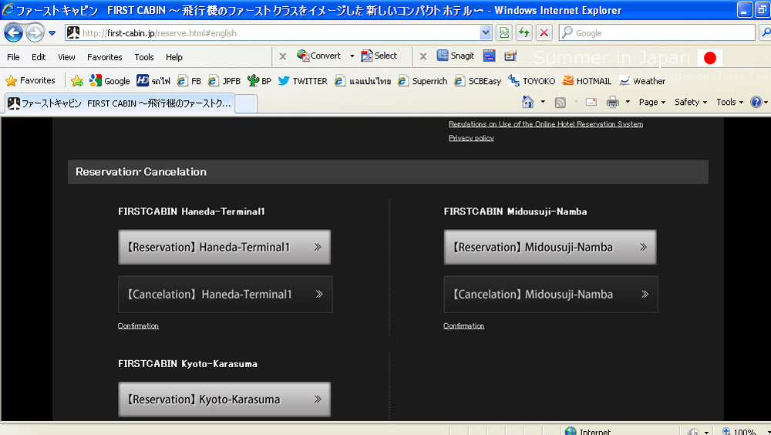Expand the Convert dropdown arrow
The width and height of the screenshot is (771, 435).
coord(352,56)
